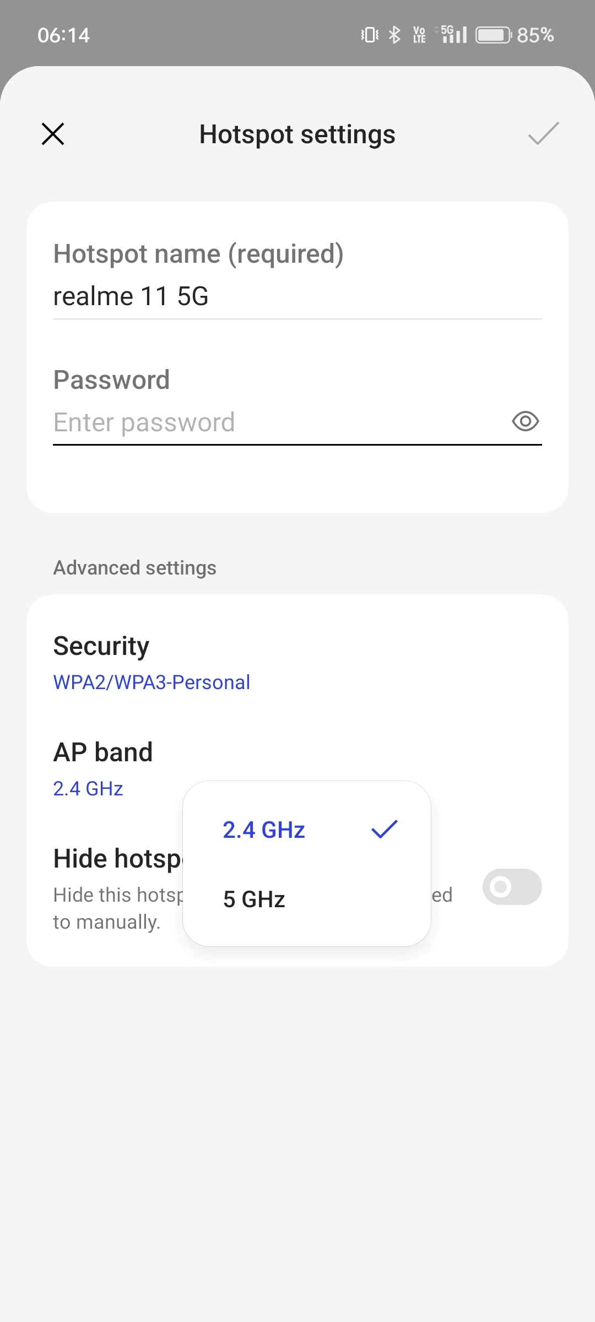The width and height of the screenshot is (595, 1322).
Task: Select the 2.4 GHz band option
Action: 264,830
